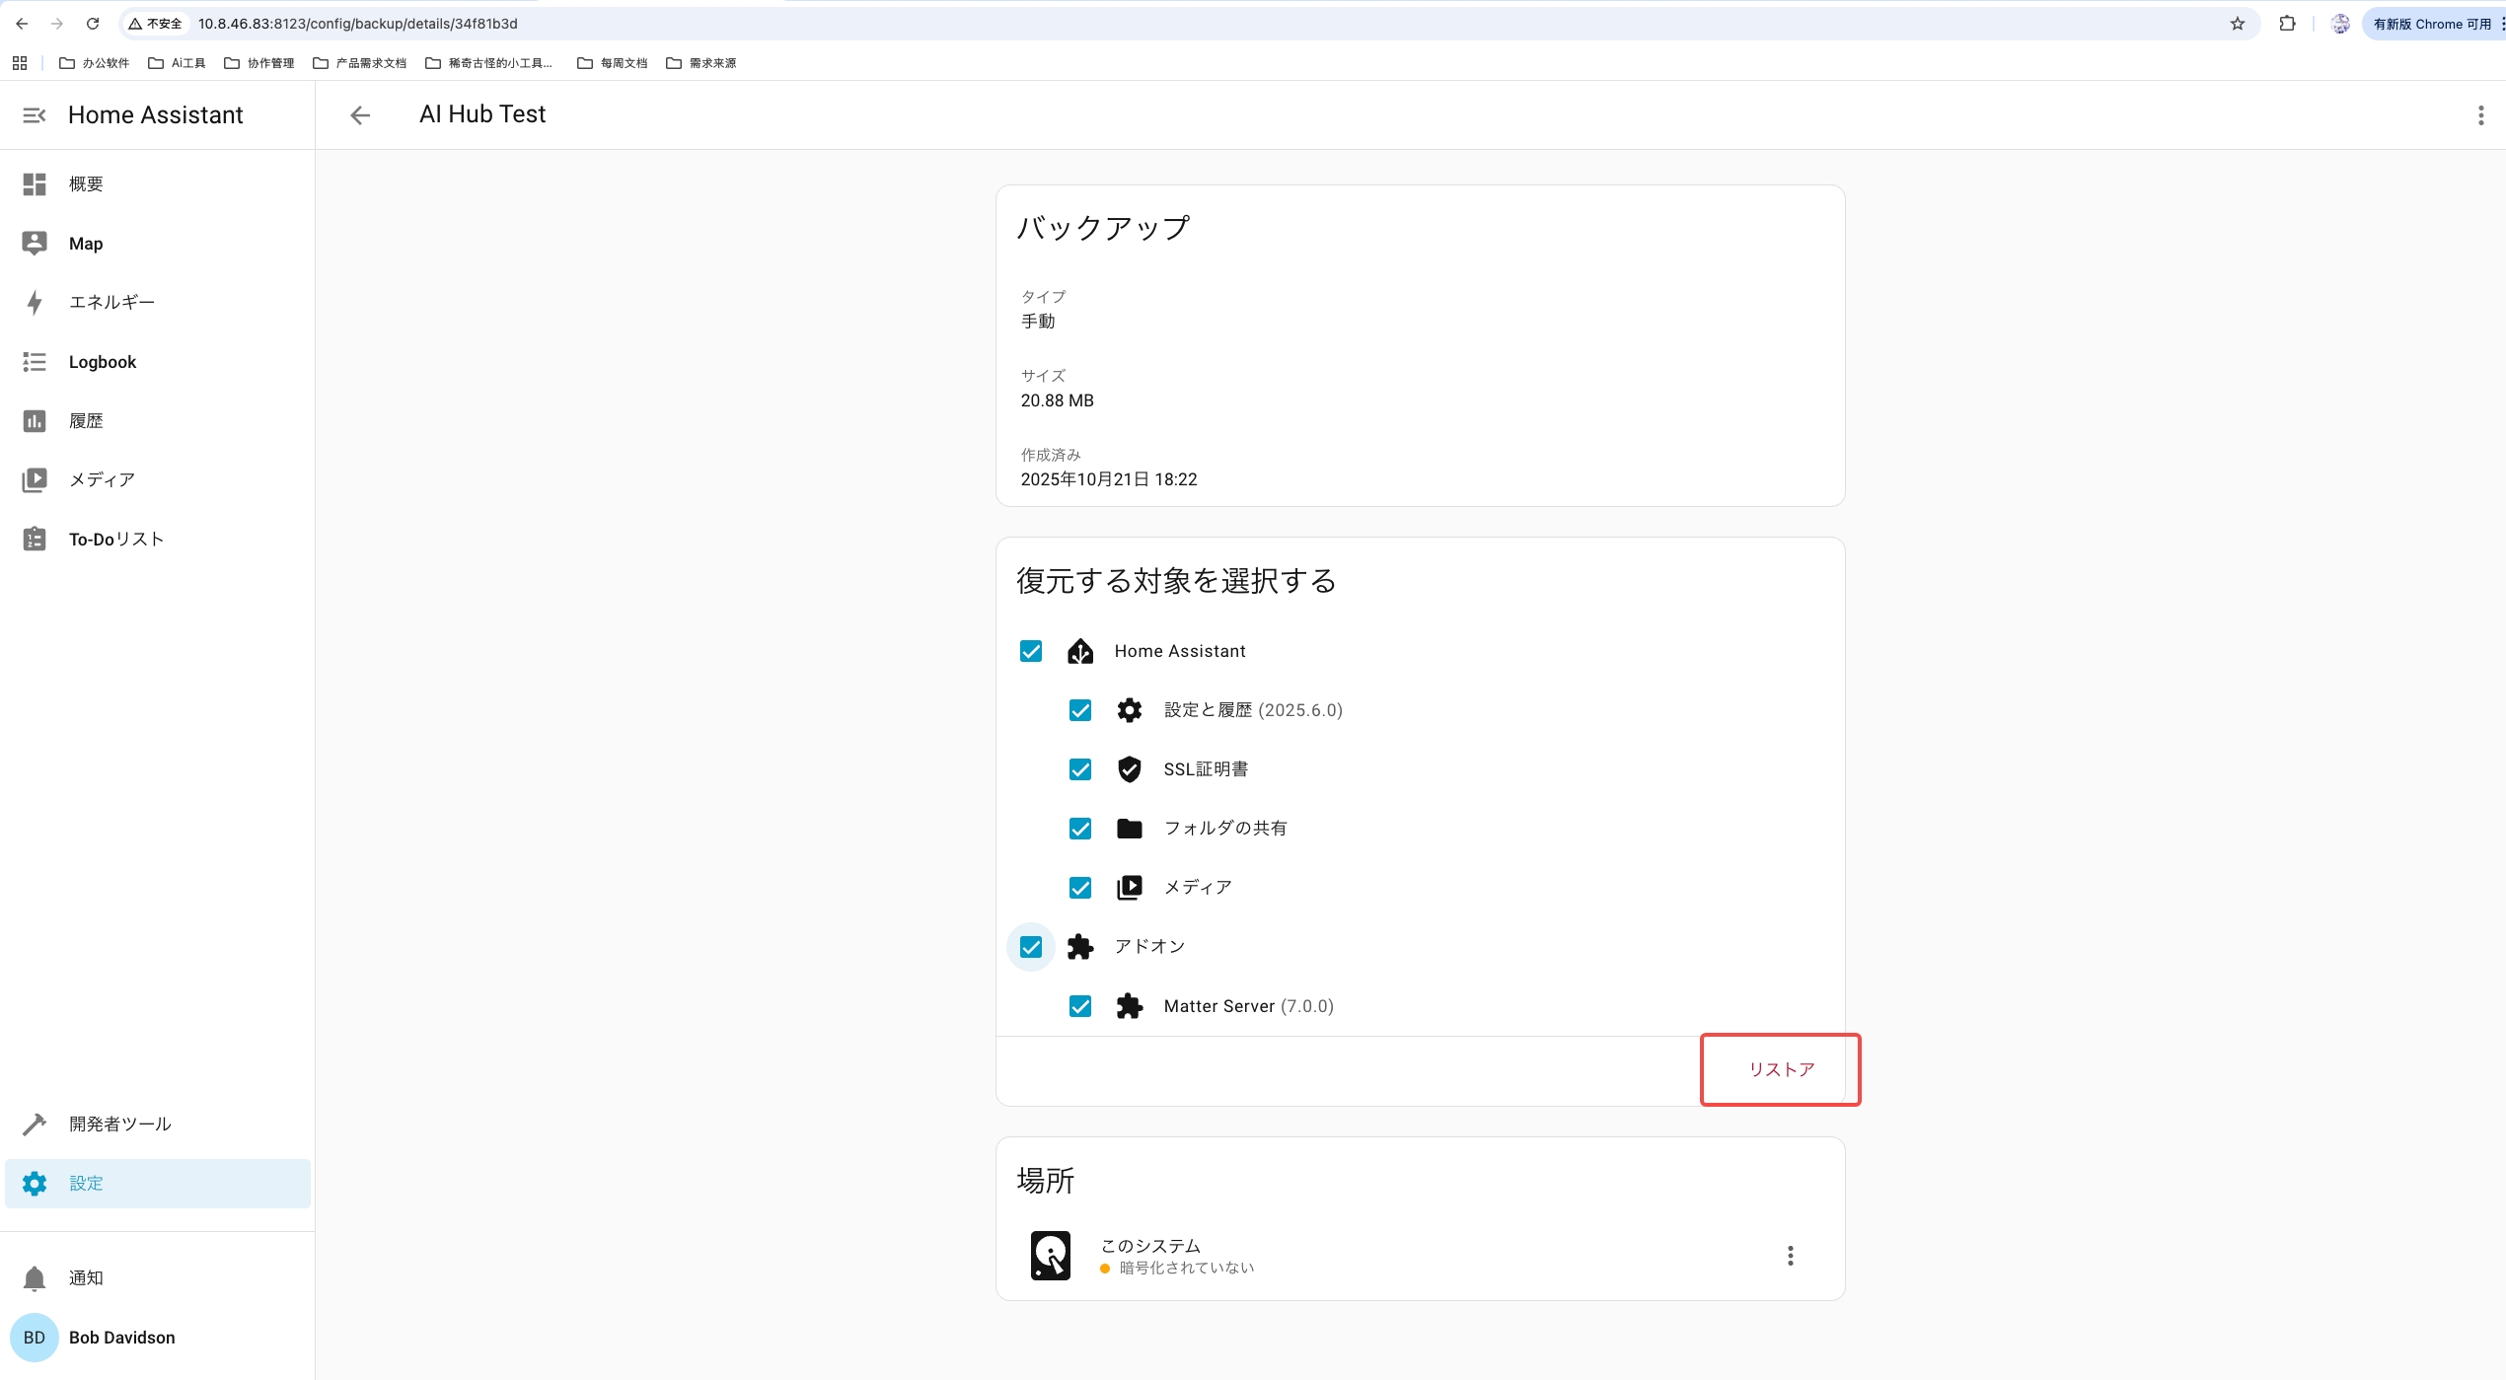Bookmark this page with the star icon
This screenshot has height=1380, width=2506.
[x=2237, y=24]
